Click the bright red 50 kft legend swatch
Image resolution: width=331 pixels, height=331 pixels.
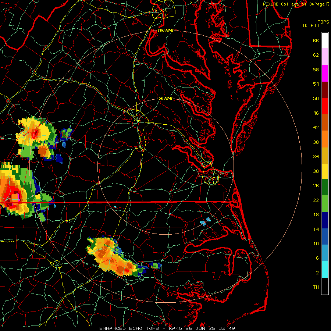[325, 106]
